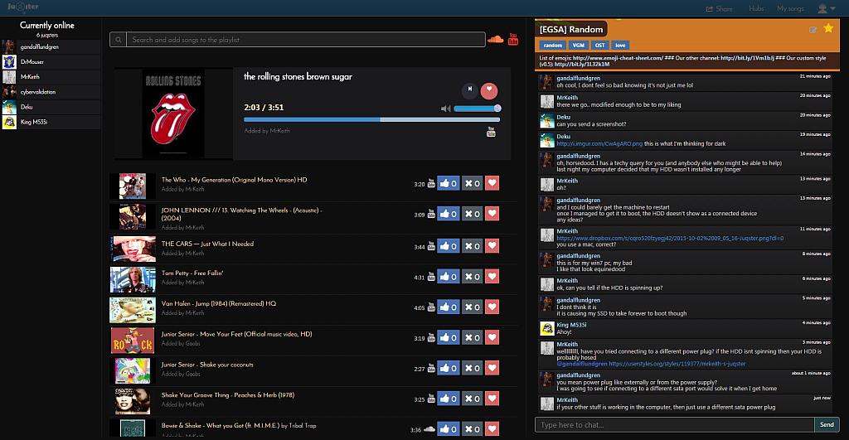
Task: Downvote THE CARS Just What I Needed
Action: coord(472,246)
